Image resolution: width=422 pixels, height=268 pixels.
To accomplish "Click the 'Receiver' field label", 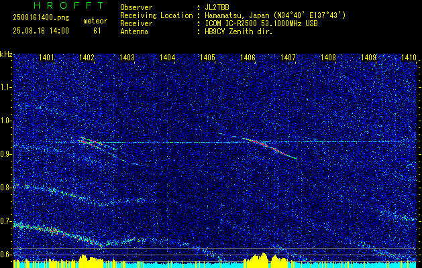I will 136,23.
